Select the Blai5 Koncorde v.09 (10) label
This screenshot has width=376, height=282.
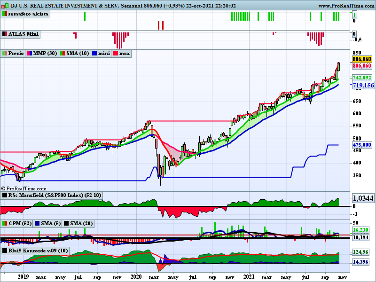38,251
